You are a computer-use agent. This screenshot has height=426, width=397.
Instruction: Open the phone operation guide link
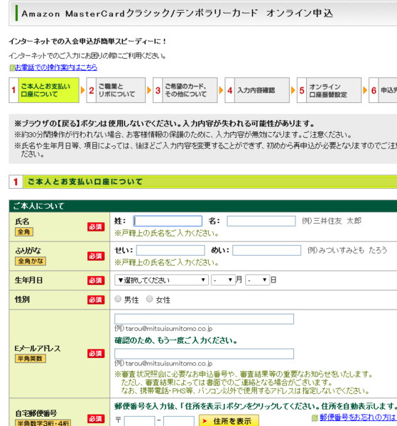pos(56,67)
